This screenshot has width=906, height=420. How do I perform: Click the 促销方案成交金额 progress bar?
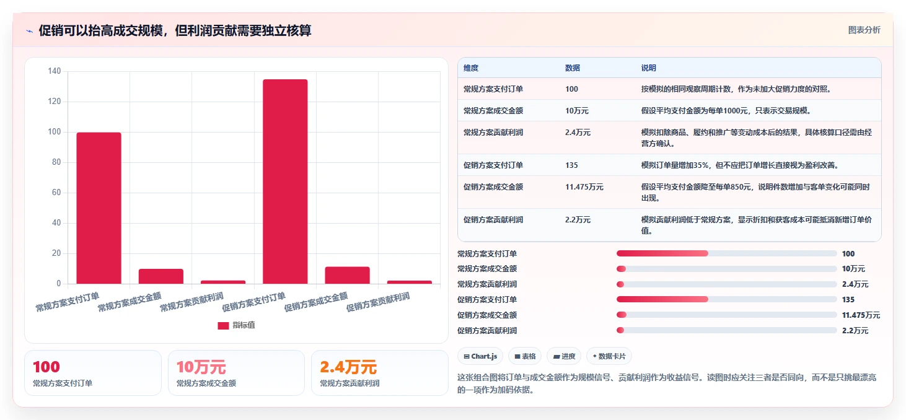tap(726, 315)
